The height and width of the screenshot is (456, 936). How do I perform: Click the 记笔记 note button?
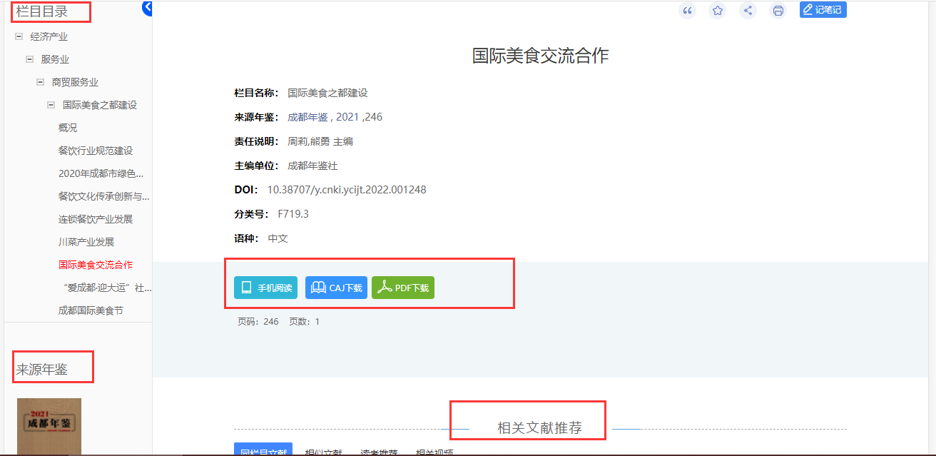(x=823, y=9)
